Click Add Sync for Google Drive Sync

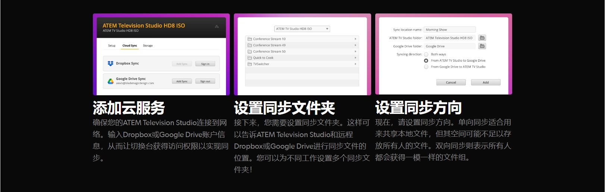coord(182,81)
